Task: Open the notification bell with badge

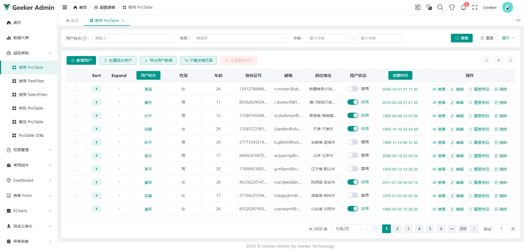Action: (463, 7)
